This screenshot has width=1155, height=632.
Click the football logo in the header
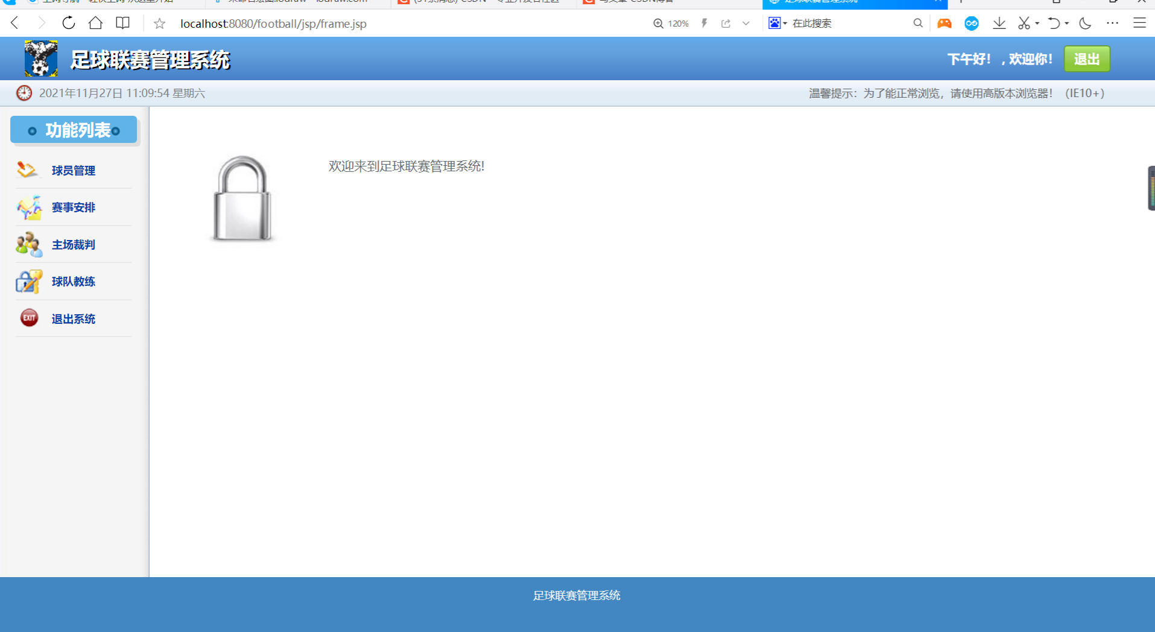coord(40,58)
